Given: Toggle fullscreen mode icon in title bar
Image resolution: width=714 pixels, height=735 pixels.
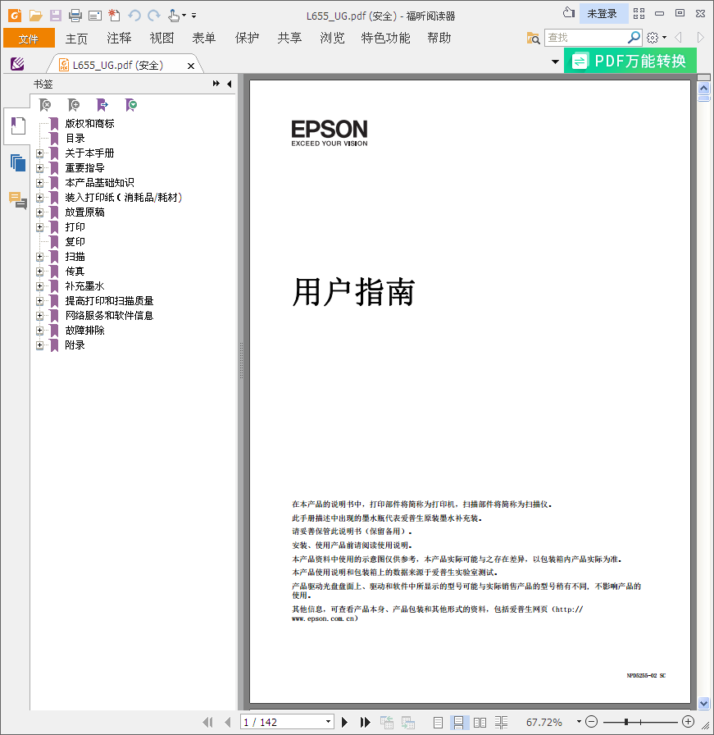Looking at the screenshot, I should (639, 14).
